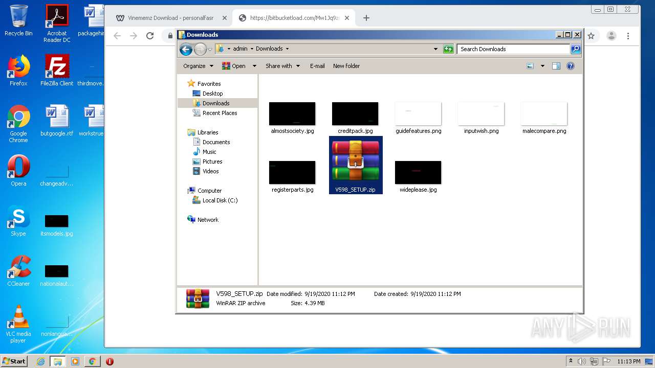Open the Opera desktop shortcut
This screenshot has width=655, height=368.
[18, 171]
